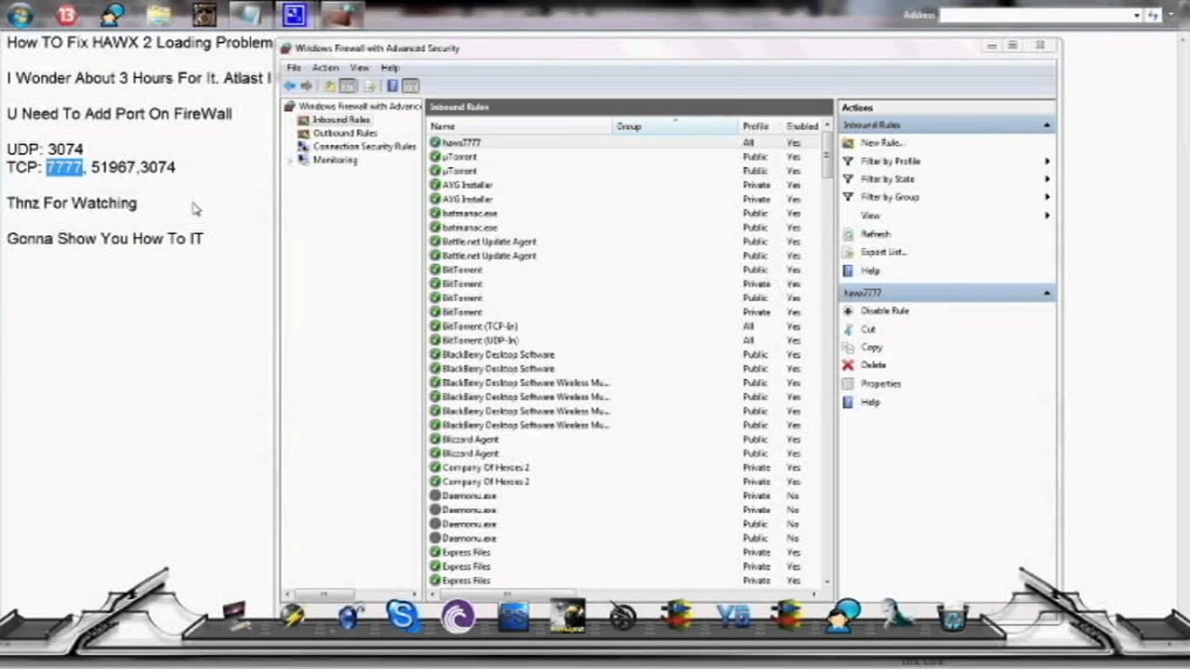Click the blue Help icon in the toolbar
The image size is (1190, 669).
392,86
